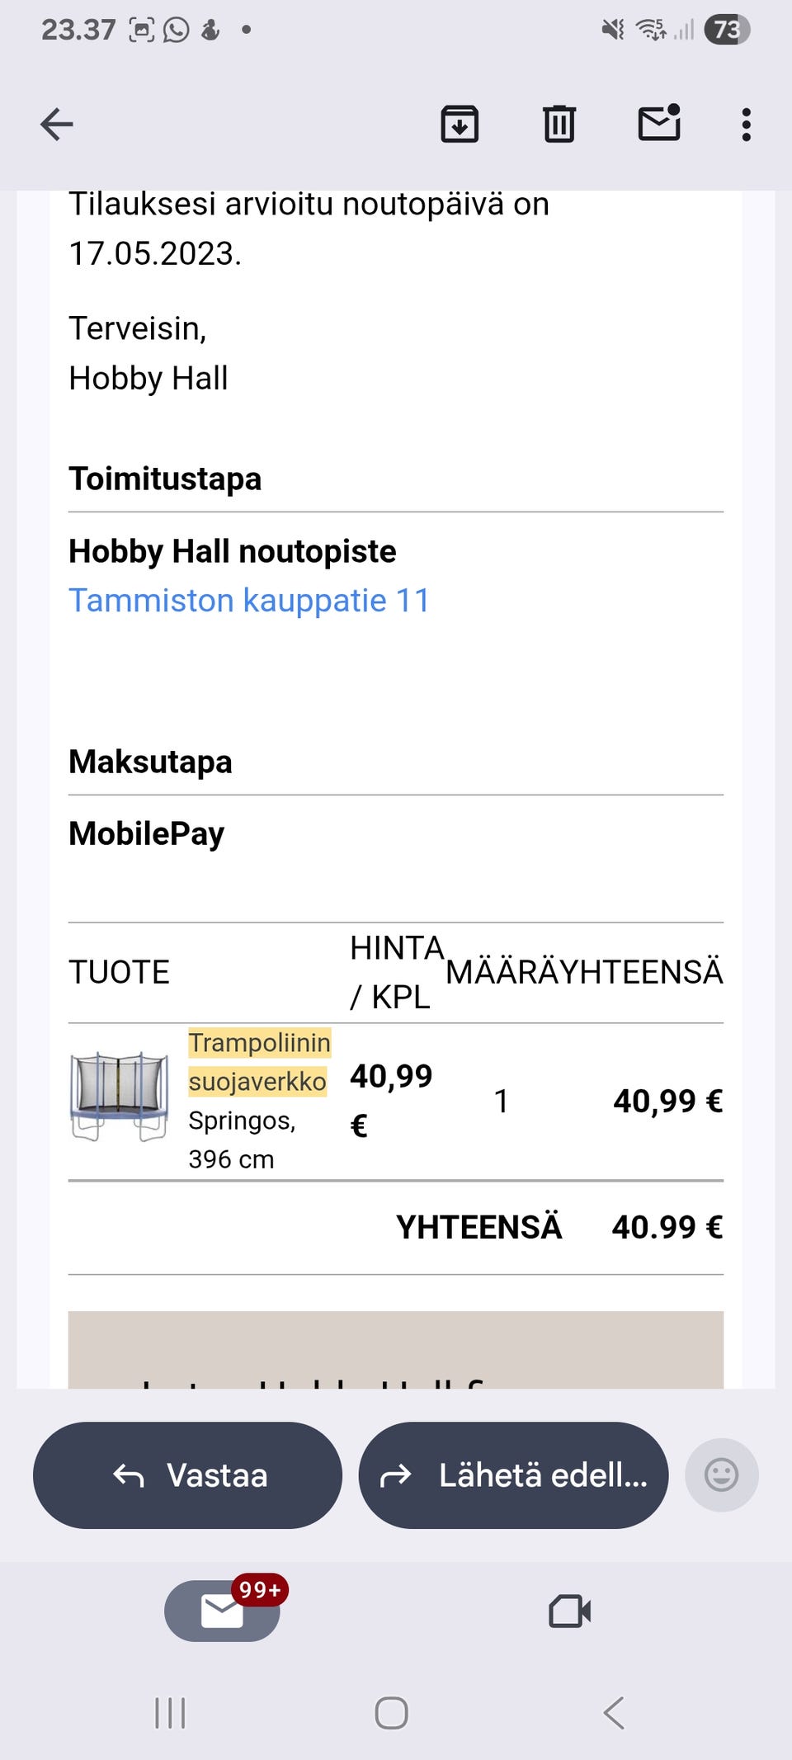
Task: Open Trampoliinin suojaverkko product link
Action: (x=258, y=1062)
